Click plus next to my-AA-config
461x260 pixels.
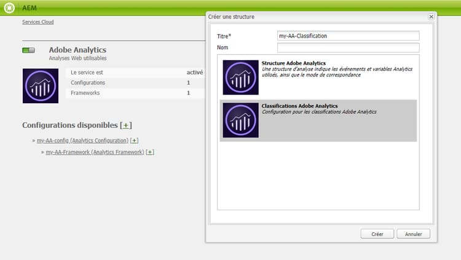[135, 141]
